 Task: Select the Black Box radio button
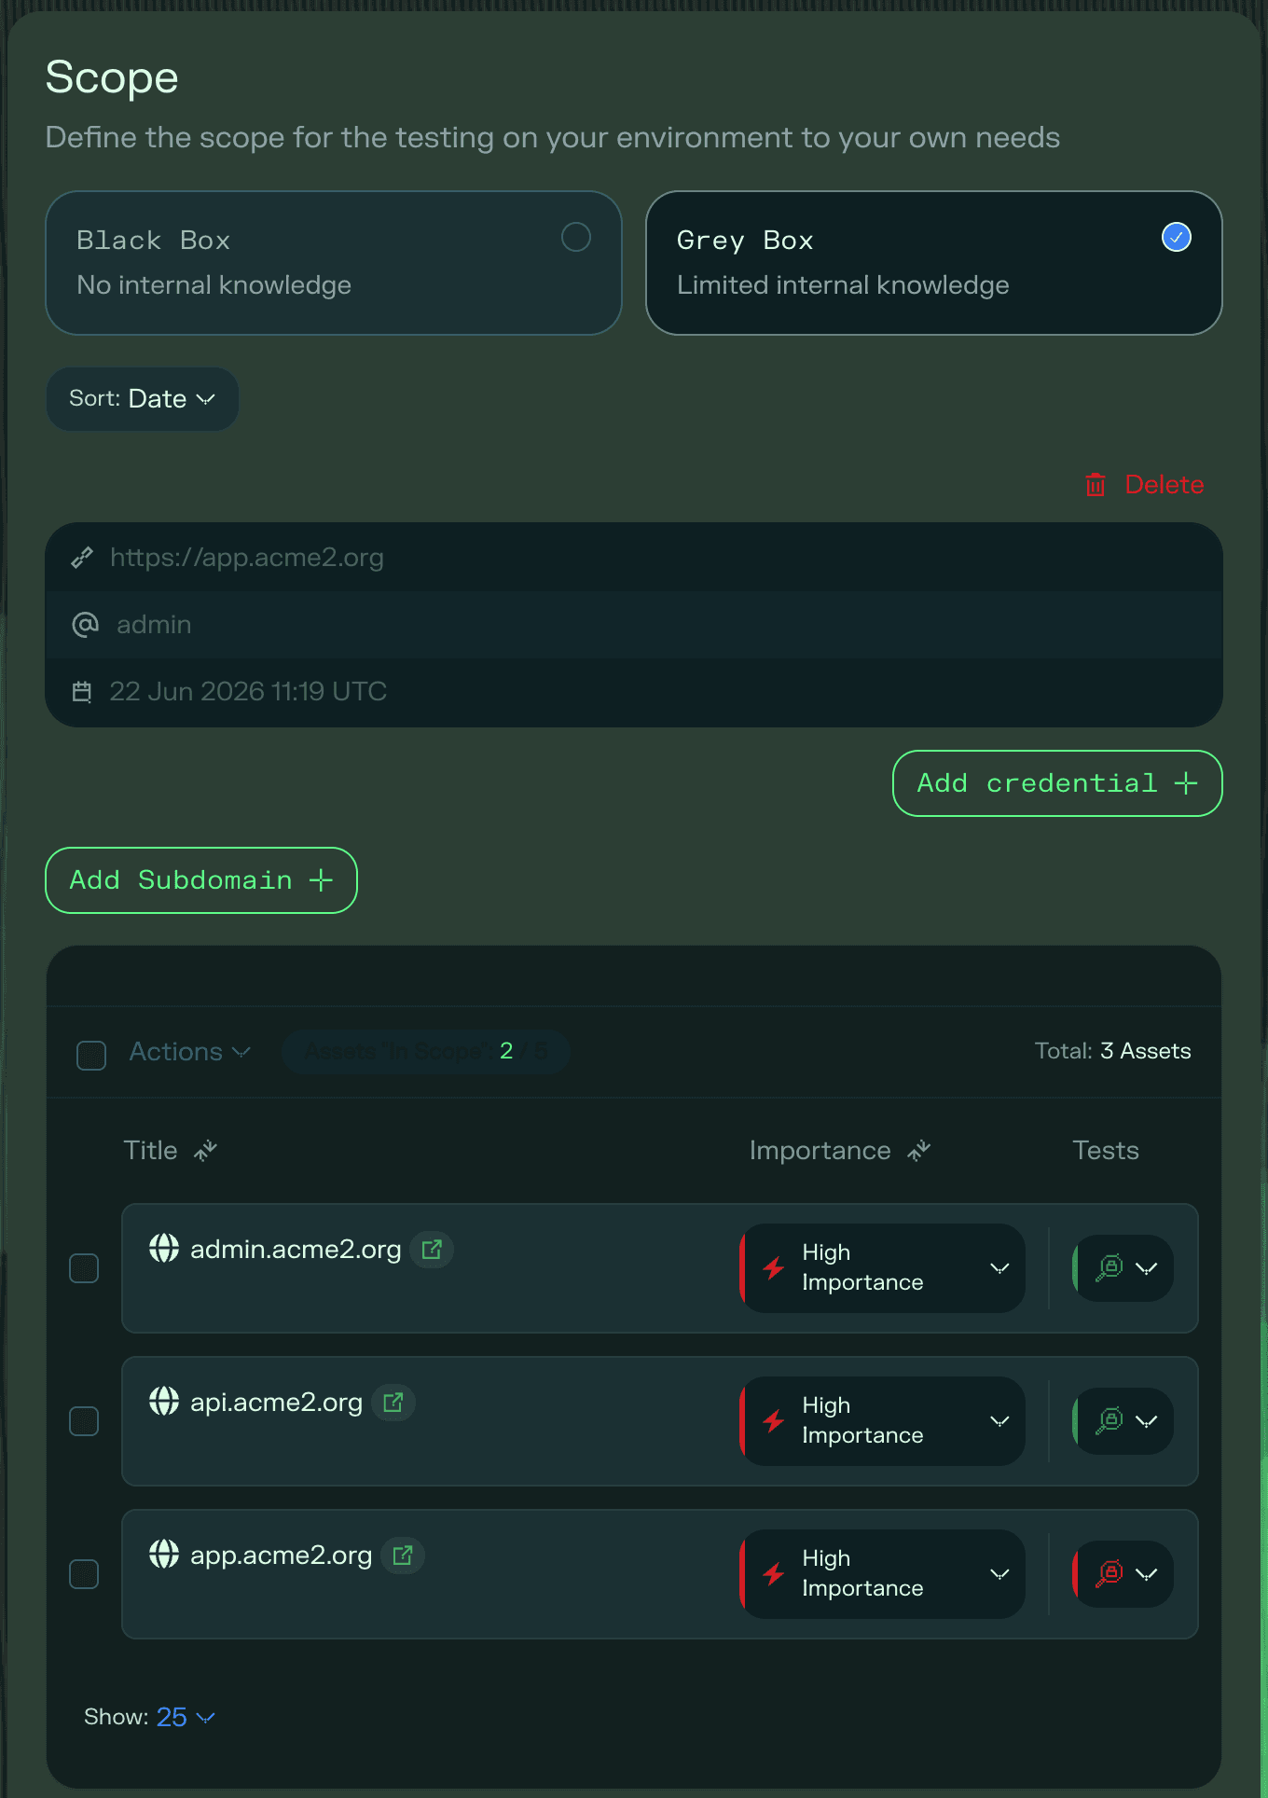click(576, 237)
